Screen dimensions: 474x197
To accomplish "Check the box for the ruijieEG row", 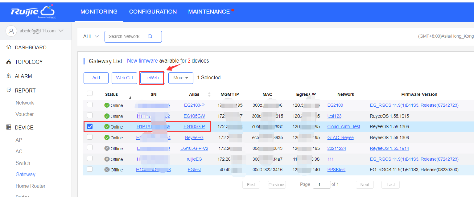I will tap(90, 158).
